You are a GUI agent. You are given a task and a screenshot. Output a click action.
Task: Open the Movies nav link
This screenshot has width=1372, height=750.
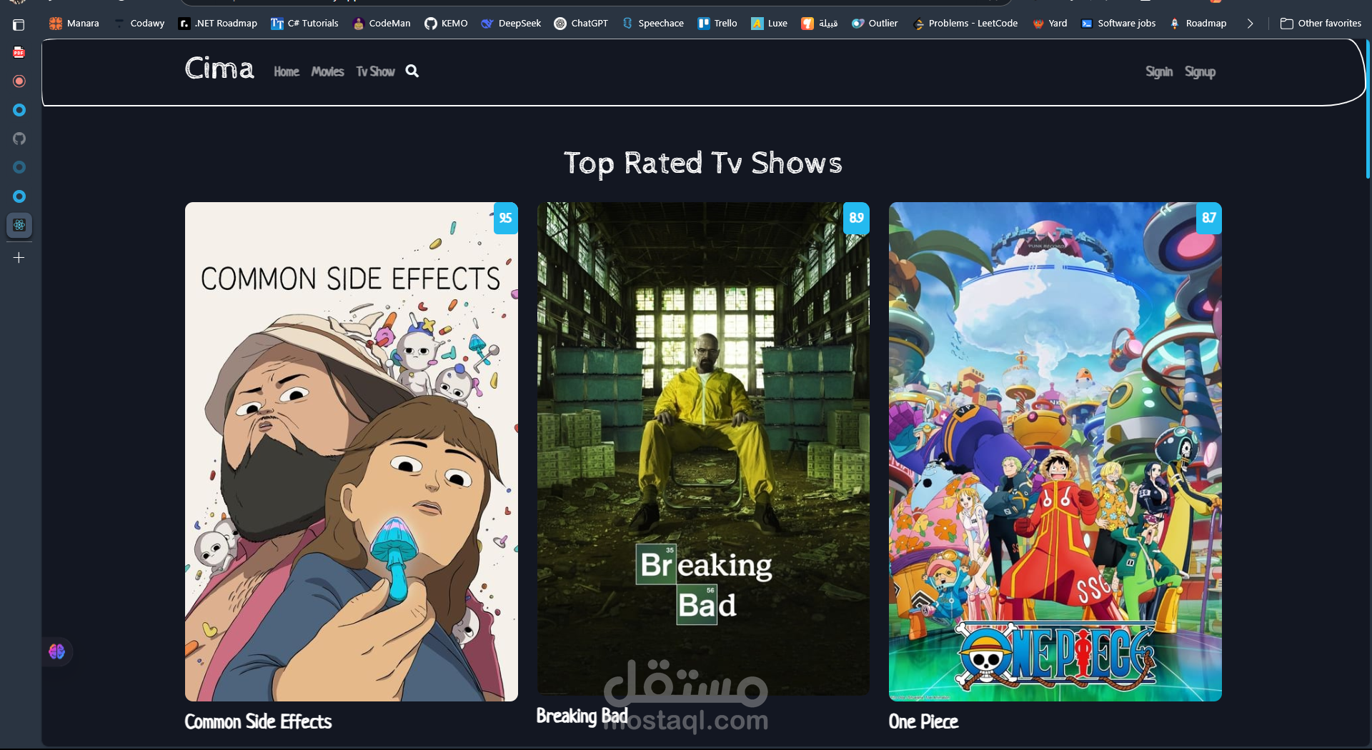327,71
